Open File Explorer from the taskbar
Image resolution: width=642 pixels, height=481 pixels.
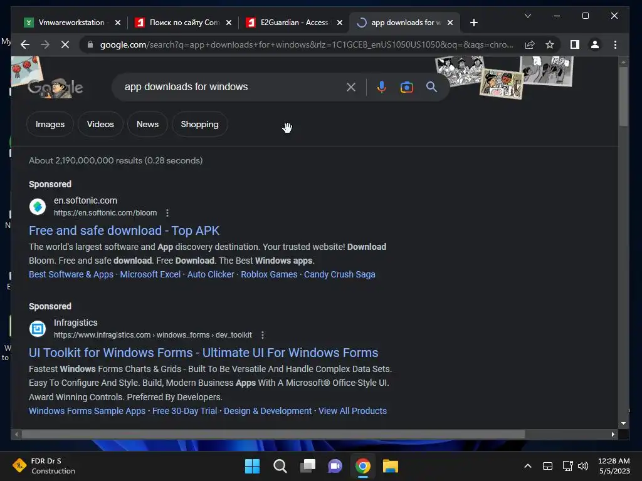[390, 466]
